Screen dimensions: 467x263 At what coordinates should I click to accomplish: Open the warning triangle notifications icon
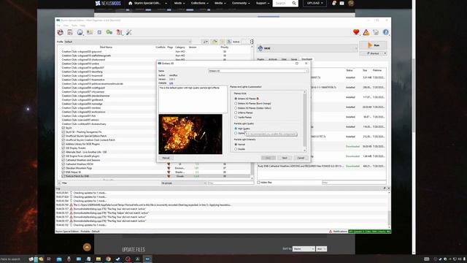coord(366,32)
